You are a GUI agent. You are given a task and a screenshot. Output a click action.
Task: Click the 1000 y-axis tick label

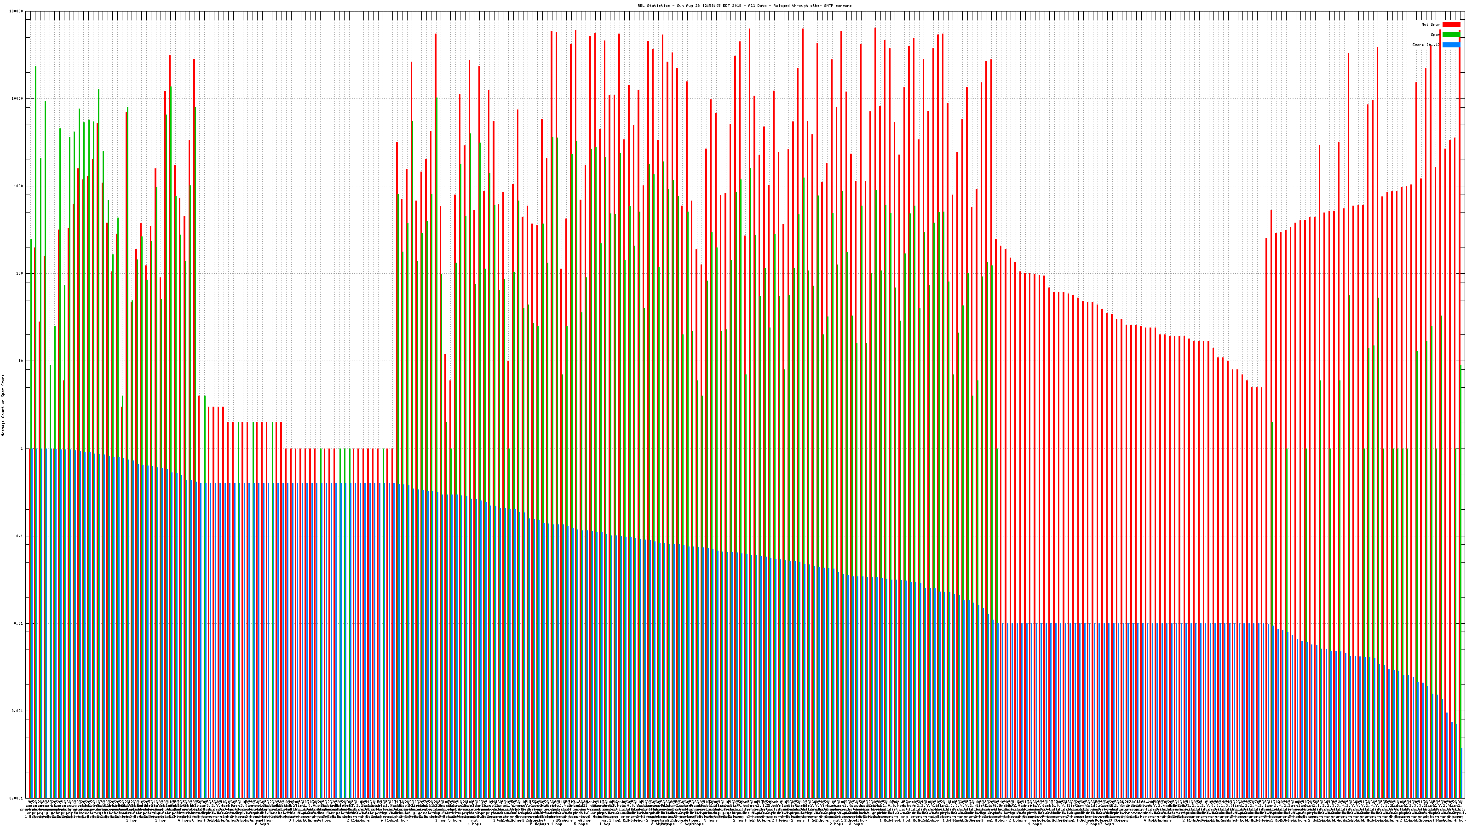19,186
